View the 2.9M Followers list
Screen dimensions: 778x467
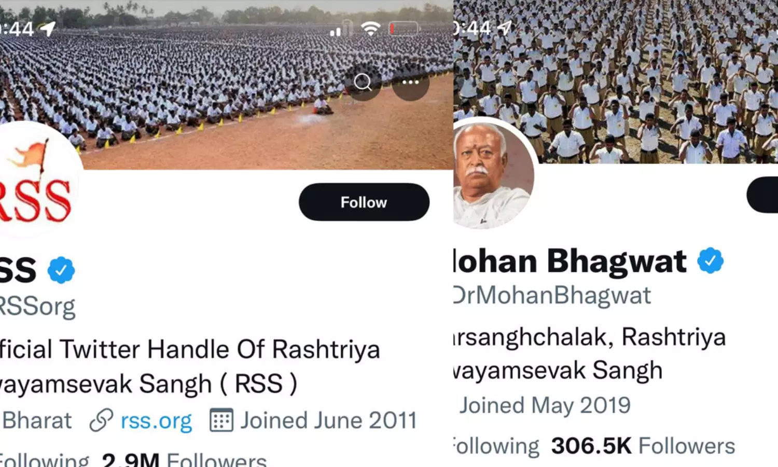point(184,460)
